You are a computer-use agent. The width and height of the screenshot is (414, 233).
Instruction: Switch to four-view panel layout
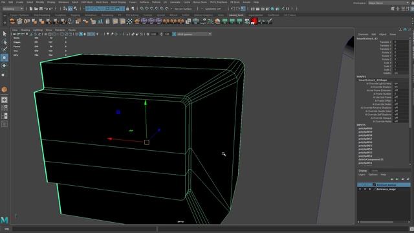click(5, 108)
